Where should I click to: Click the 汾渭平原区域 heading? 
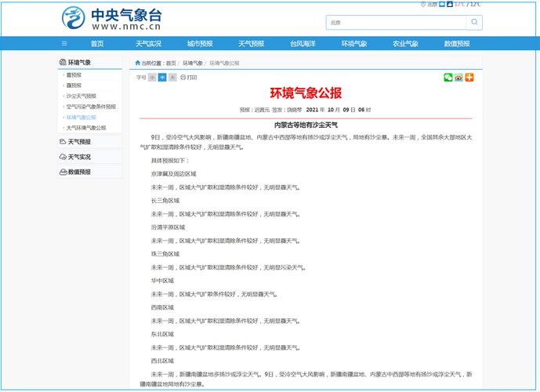pos(168,227)
